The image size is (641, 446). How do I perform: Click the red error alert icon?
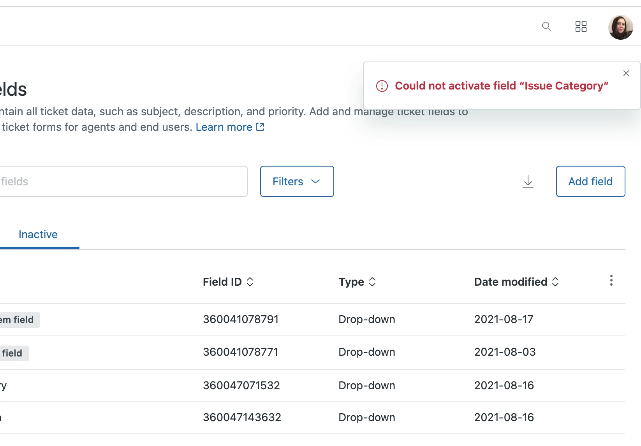[382, 86]
